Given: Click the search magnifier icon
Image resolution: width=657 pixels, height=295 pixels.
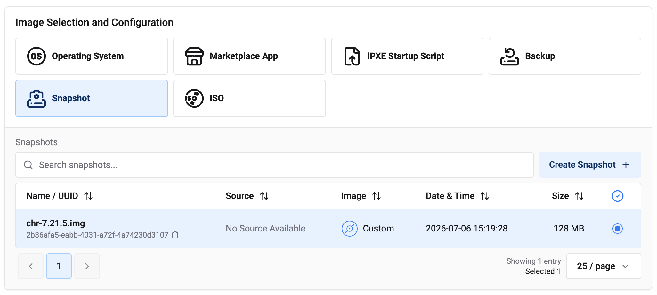Looking at the screenshot, I should [28, 165].
